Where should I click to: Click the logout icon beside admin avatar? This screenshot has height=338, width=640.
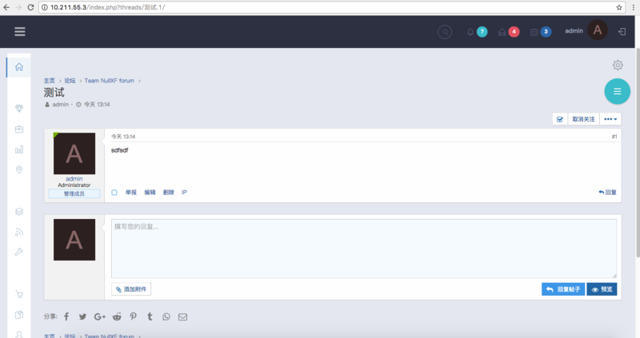[x=622, y=32]
